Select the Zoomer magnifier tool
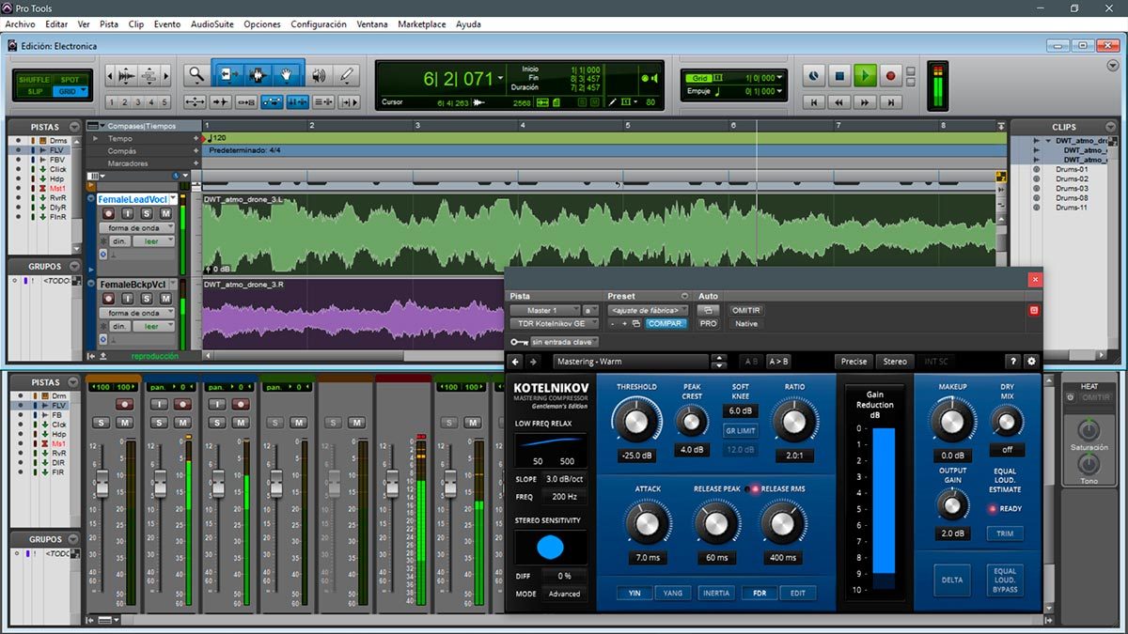 [x=196, y=75]
